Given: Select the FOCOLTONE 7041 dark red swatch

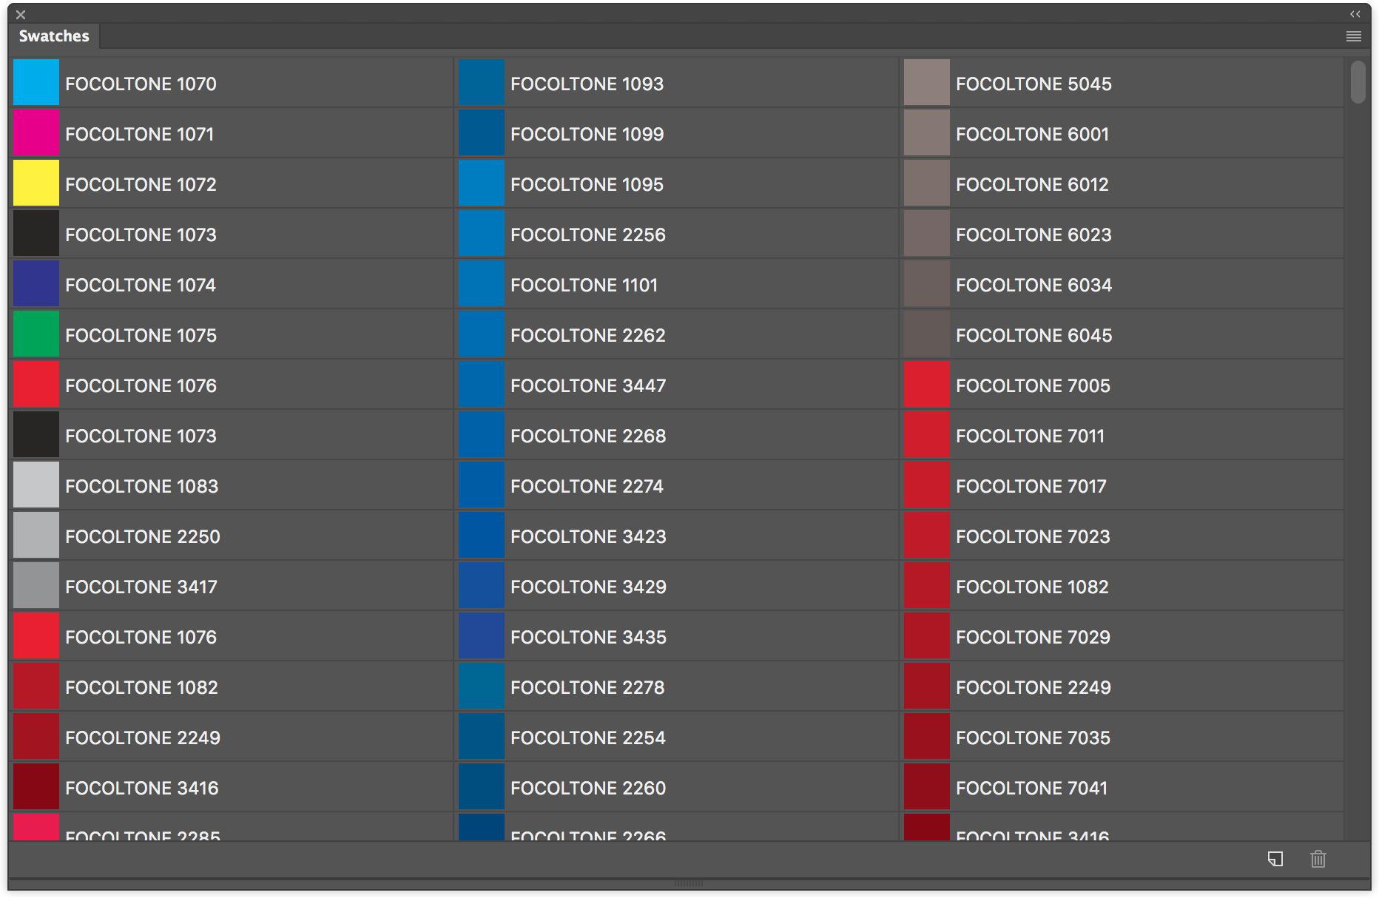Looking at the screenshot, I should pos(926,787).
